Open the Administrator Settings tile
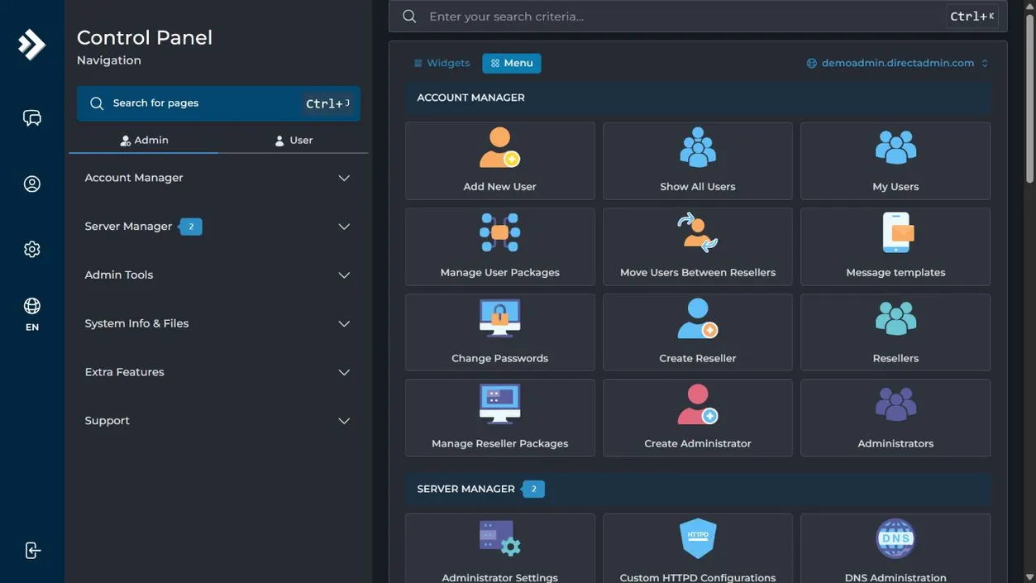Viewport: 1036px width, 583px height. pyautogui.click(x=499, y=549)
